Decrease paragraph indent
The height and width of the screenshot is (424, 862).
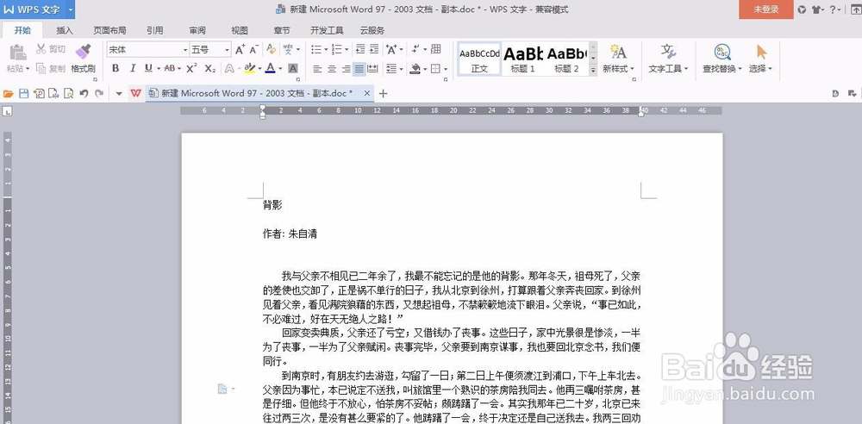coord(360,49)
